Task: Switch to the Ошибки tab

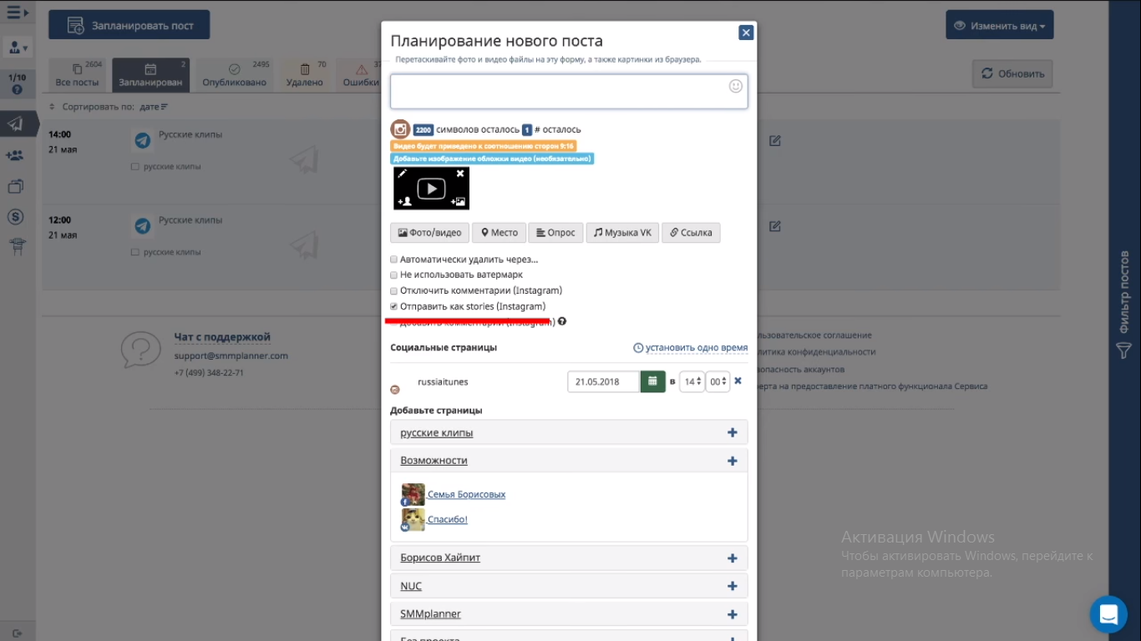Action: click(360, 74)
